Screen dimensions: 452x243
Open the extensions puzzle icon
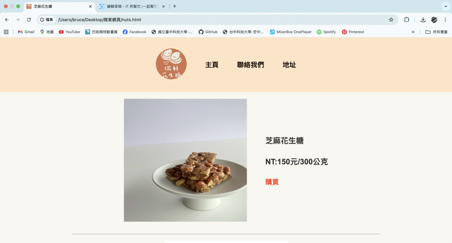tap(407, 19)
